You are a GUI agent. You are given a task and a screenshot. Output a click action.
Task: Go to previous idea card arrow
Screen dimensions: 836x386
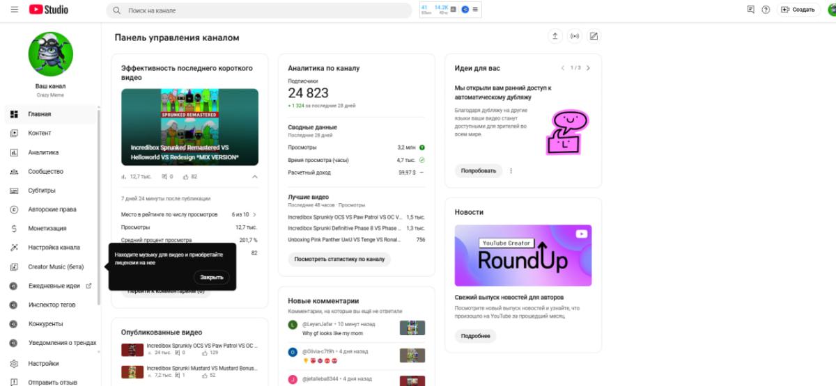click(563, 68)
